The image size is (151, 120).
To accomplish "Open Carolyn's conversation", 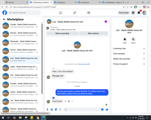I will 21,85.
